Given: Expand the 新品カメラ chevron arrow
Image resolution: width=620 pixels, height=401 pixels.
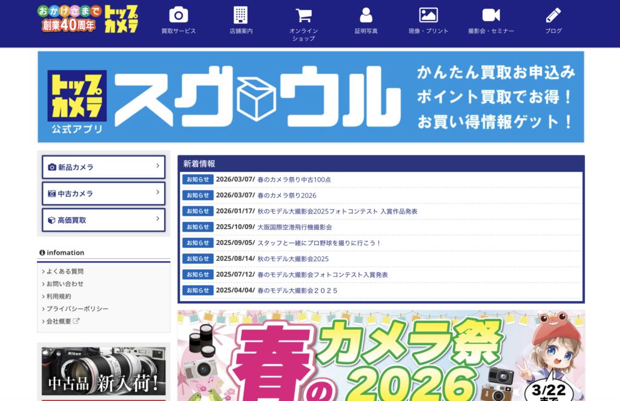Looking at the screenshot, I should click(157, 166).
